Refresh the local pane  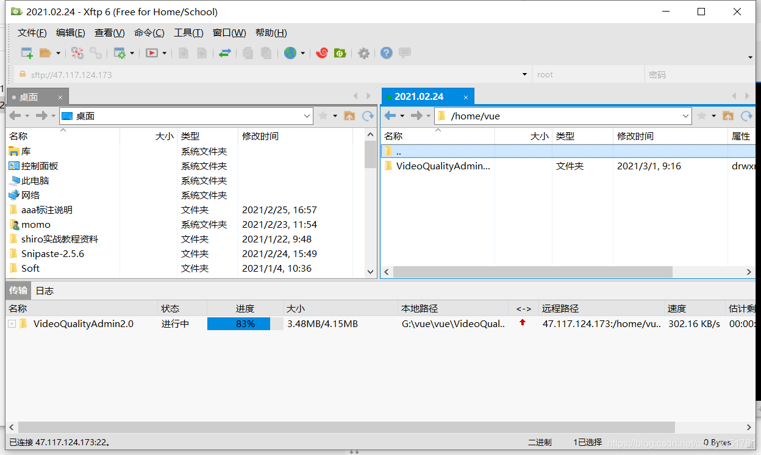click(x=368, y=116)
